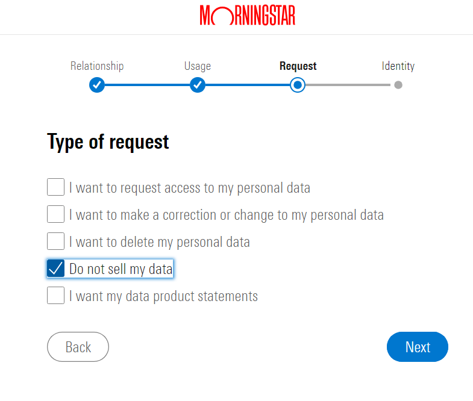
Task: Go to the Relationship step label
Action: pos(97,66)
